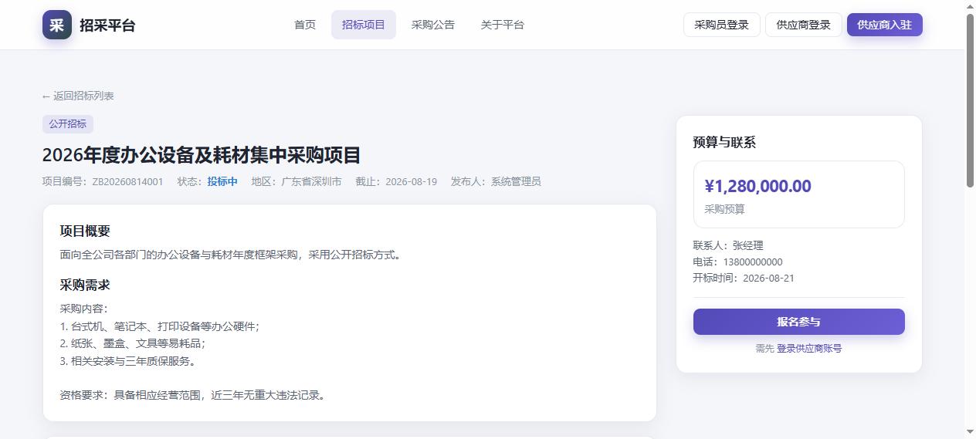Click the 预算与联系 heading
The height and width of the screenshot is (439, 976).
(x=724, y=142)
